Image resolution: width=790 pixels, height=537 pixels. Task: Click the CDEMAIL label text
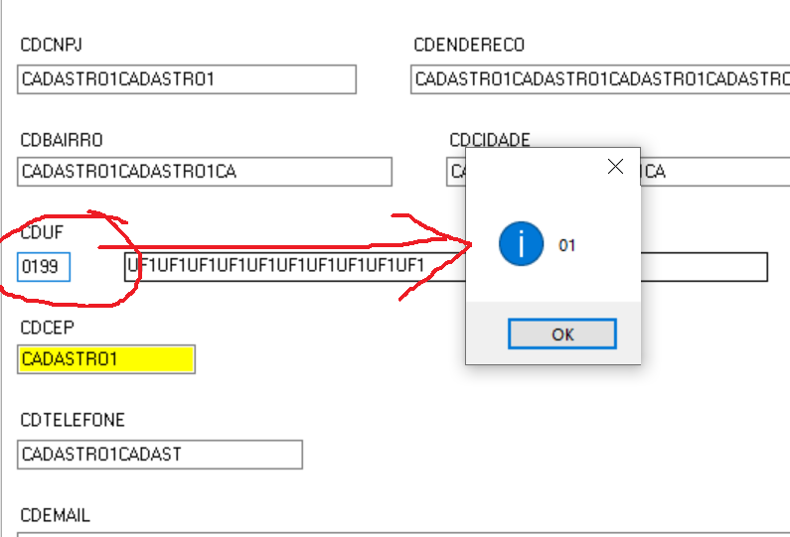pos(56,516)
